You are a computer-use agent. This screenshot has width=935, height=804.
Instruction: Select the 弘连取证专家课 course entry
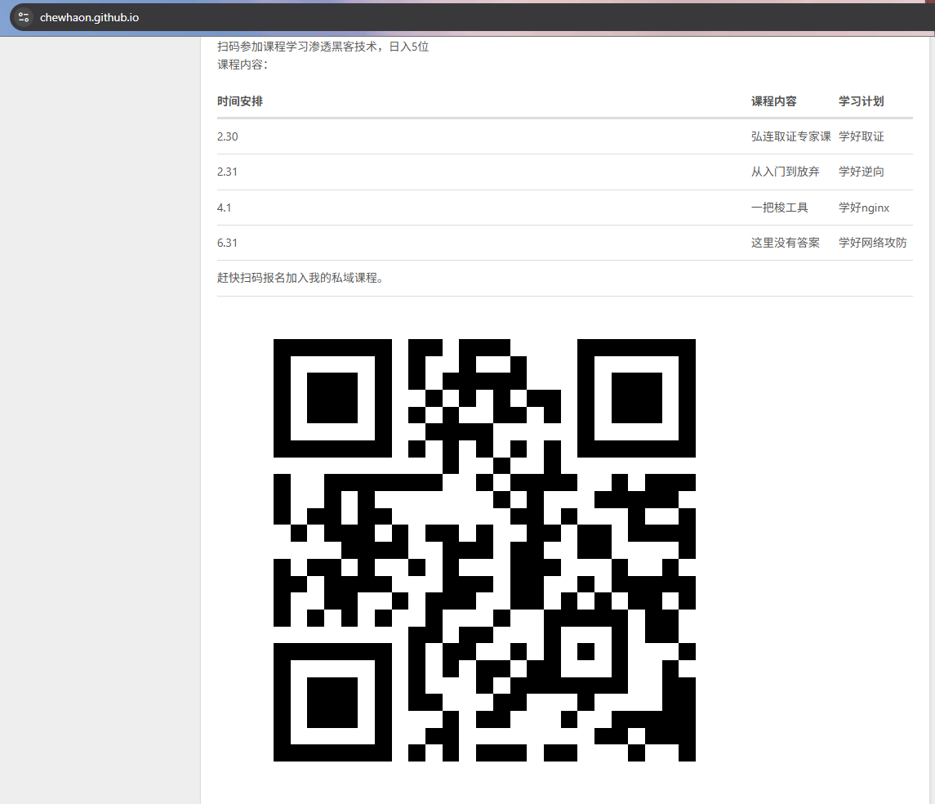click(790, 136)
